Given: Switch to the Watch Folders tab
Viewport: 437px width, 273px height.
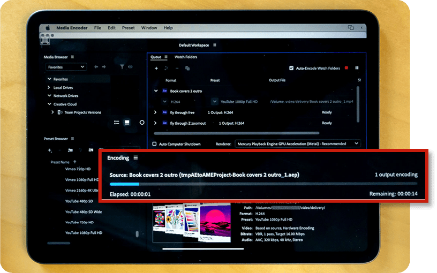Looking at the screenshot, I should [x=186, y=57].
